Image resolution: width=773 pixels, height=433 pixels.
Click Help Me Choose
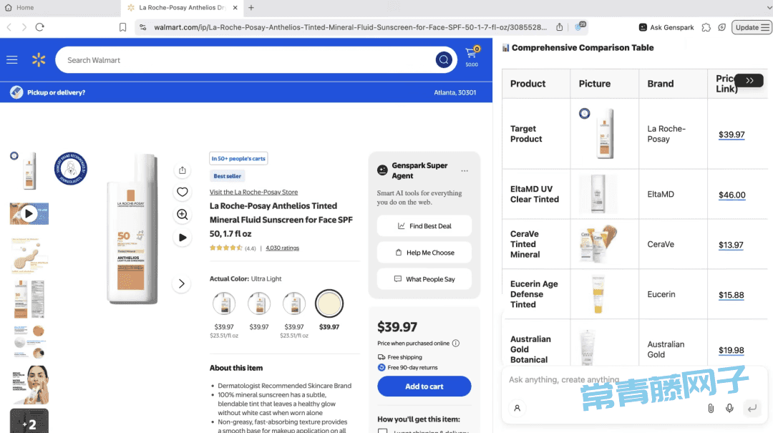(x=424, y=253)
